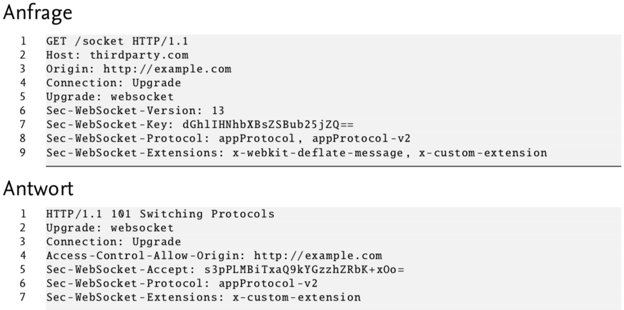Click the HTTP/1.1 101 Switching Protocols line

(x=160, y=214)
